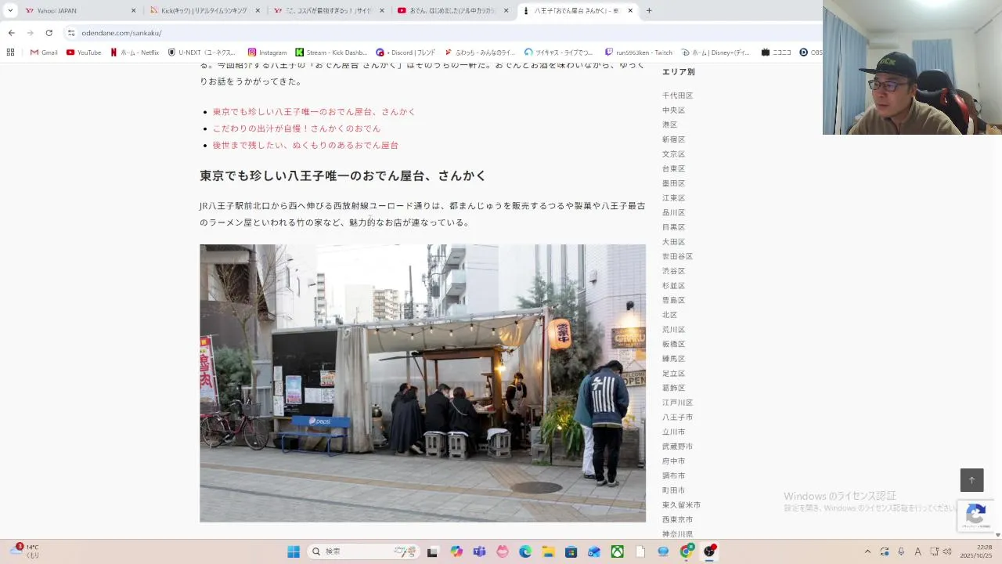Open the U-NEXT bookmark

pyautogui.click(x=202, y=52)
